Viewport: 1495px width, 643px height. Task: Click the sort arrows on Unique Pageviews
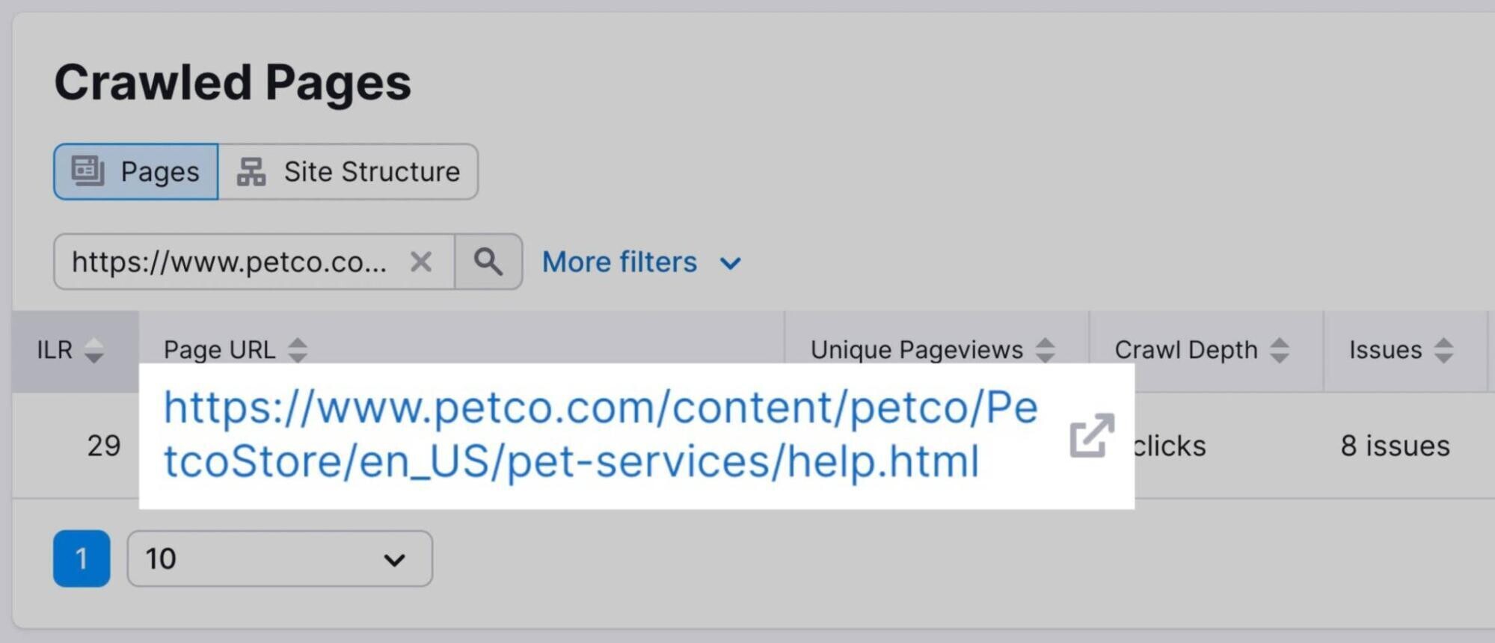1047,348
